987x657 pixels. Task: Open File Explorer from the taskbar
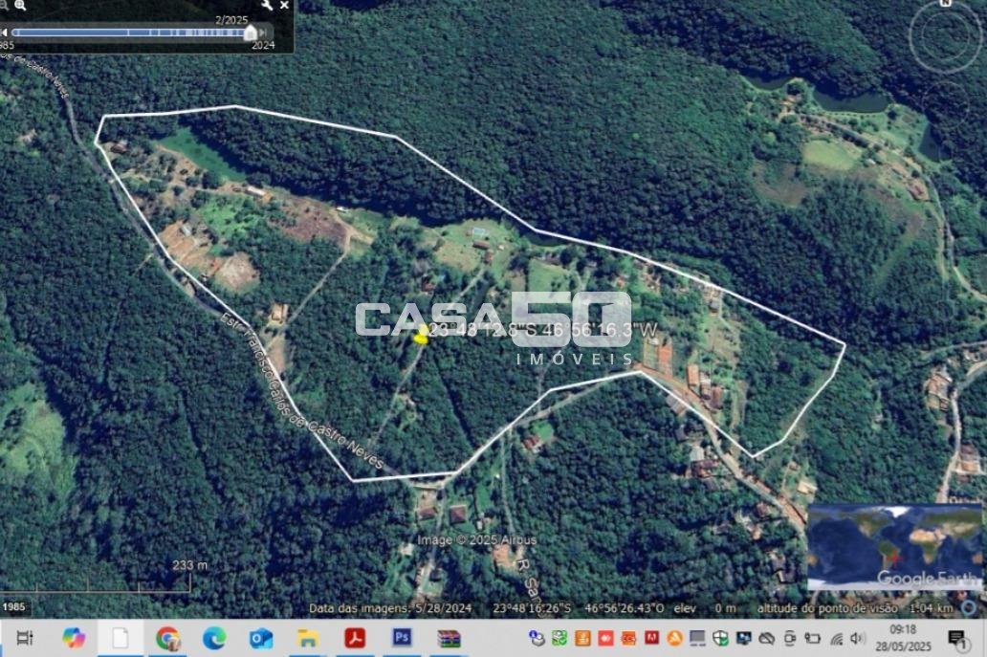pyautogui.click(x=308, y=638)
